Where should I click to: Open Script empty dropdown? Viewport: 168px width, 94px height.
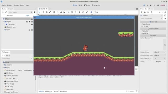[160, 62]
